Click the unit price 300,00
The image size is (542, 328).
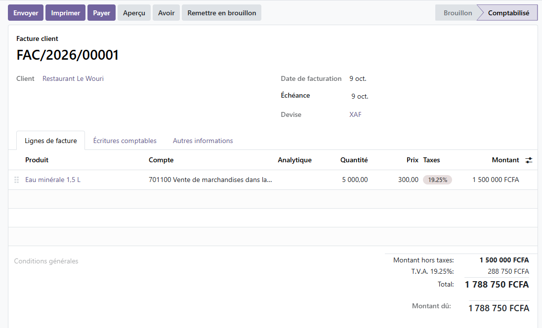pos(408,180)
